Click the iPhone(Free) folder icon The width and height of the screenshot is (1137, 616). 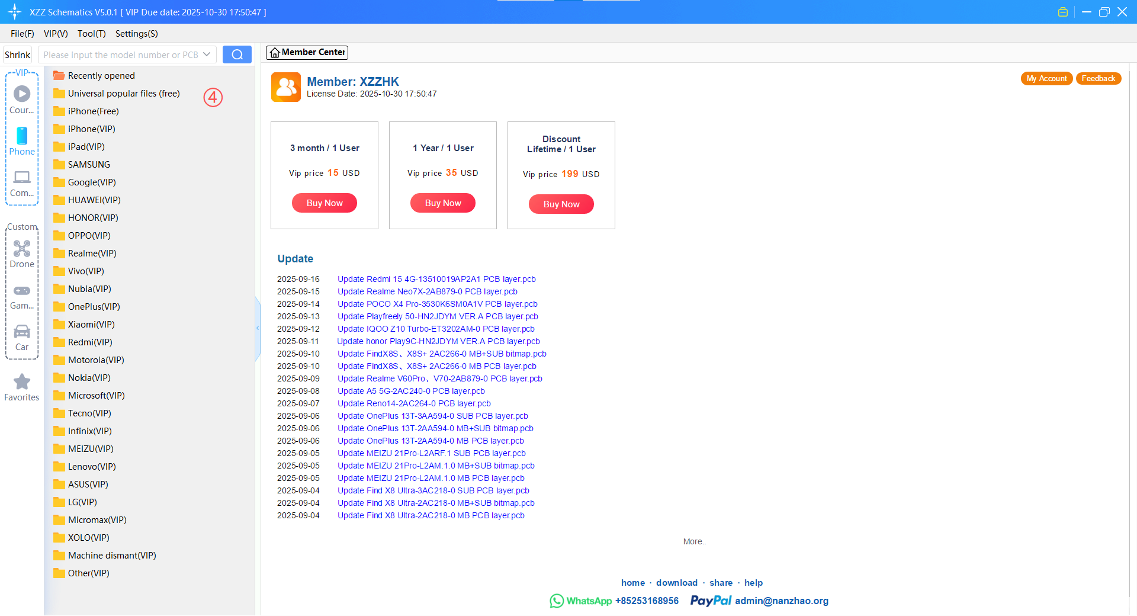click(59, 111)
